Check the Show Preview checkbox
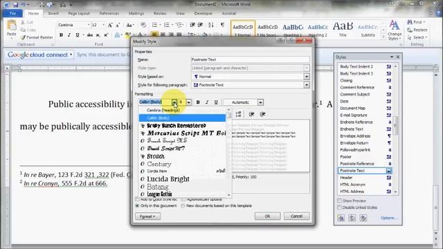Image resolution: width=443 pixels, height=249 pixels. [x=339, y=201]
